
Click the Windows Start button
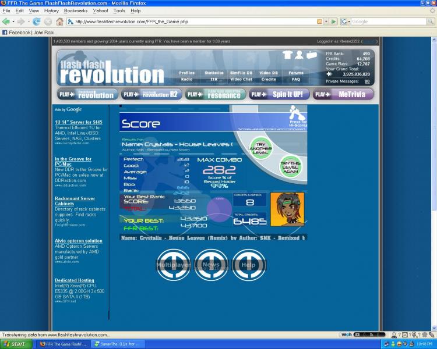[x=14, y=344]
